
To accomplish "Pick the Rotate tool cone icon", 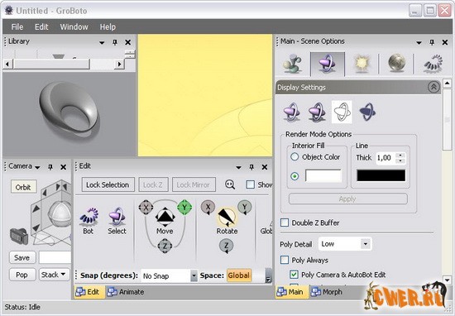I will (227, 217).
